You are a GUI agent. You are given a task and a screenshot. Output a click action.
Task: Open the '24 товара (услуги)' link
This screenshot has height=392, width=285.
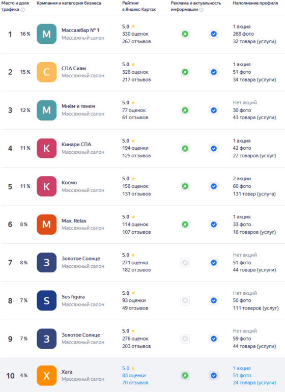(x=254, y=383)
